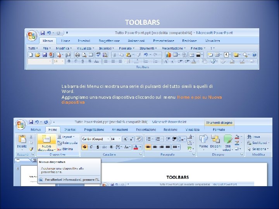Click the spelling check icon in the classic toolbar
This screenshot has width=279, height=209.
[98, 55]
